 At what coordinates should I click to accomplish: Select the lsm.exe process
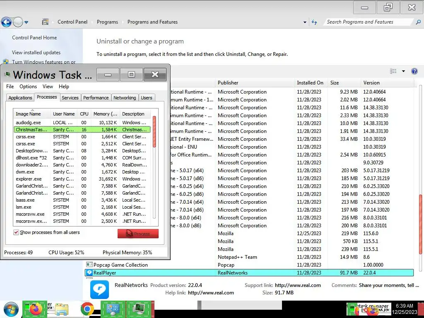coord(82,207)
